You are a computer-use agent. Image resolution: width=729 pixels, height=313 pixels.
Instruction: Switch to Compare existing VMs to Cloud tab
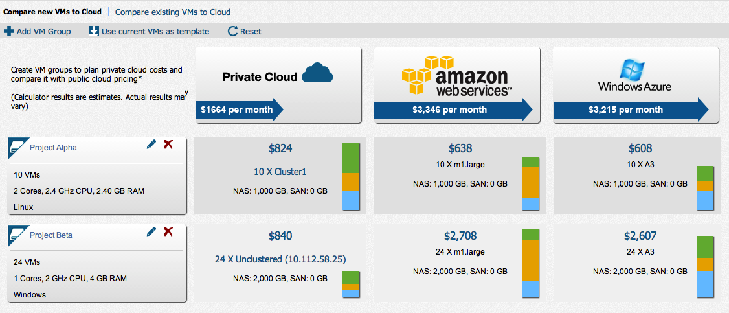[172, 12]
